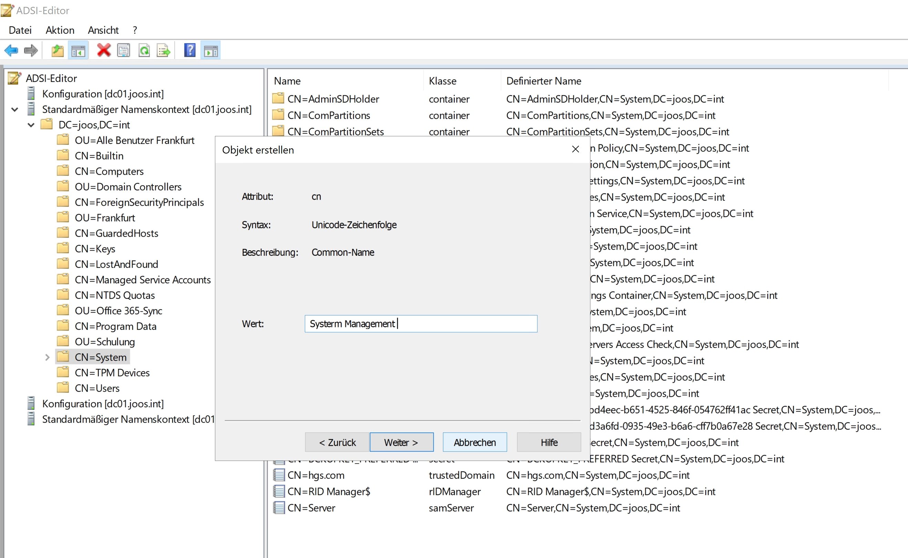Open the parent container via up-folder icon

point(57,50)
